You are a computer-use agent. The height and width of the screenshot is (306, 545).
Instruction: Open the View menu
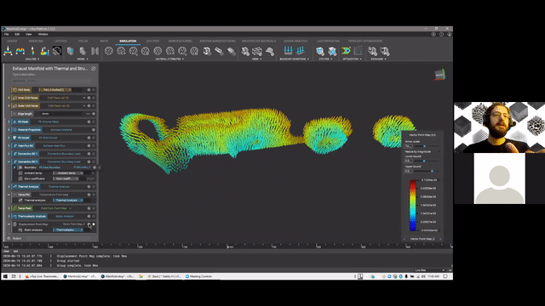coord(28,34)
